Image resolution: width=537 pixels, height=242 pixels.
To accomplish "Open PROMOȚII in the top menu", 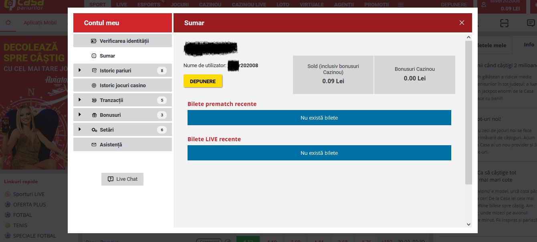I will [376, 5].
